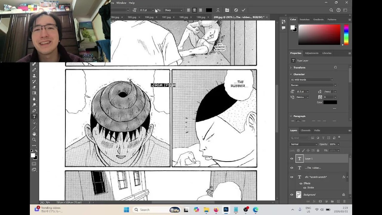Open blend mode dropdown 'Normal'

pos(304,144)
